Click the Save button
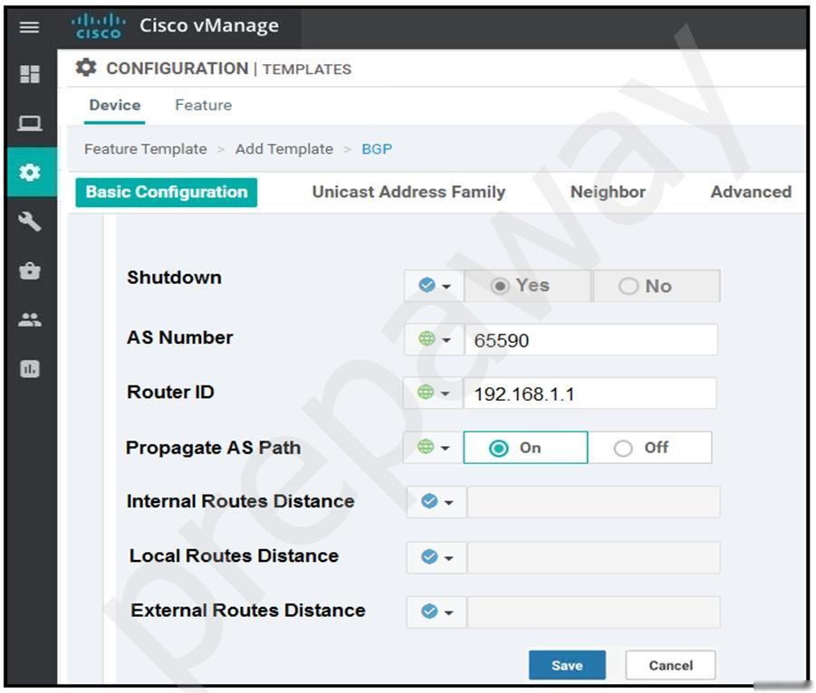This screenshot has width=816, height=693. click(567, 665)
